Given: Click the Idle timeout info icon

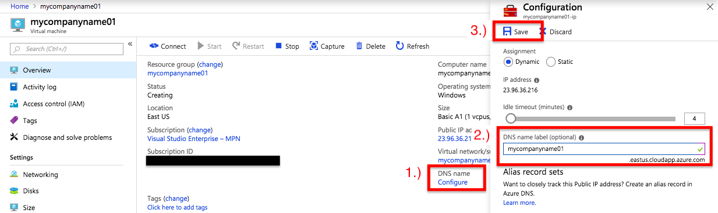Looking at the screenshot, I should (x=570, y=107).
